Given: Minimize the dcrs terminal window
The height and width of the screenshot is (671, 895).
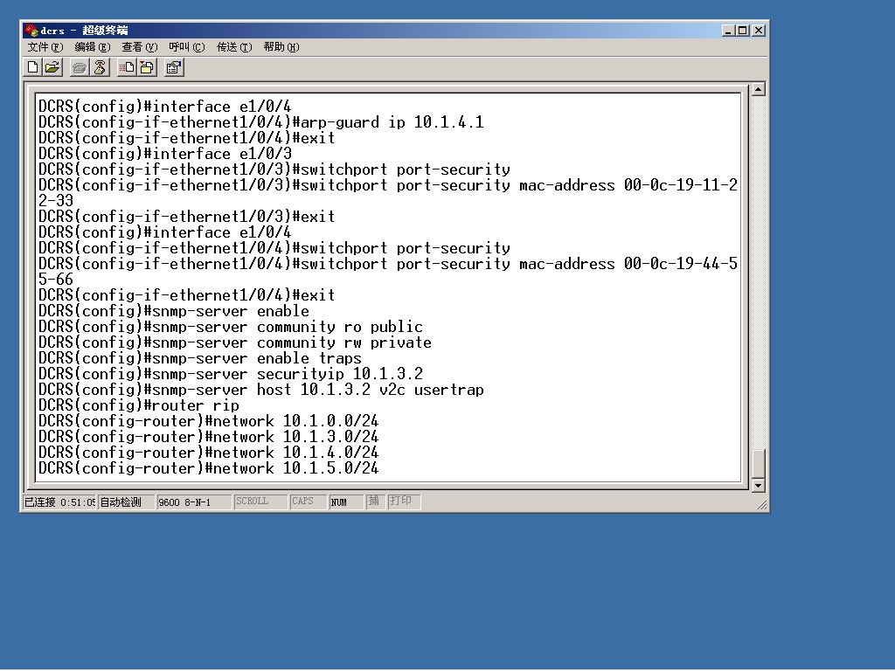Looking at the screenshot, I should coord(727,31).
